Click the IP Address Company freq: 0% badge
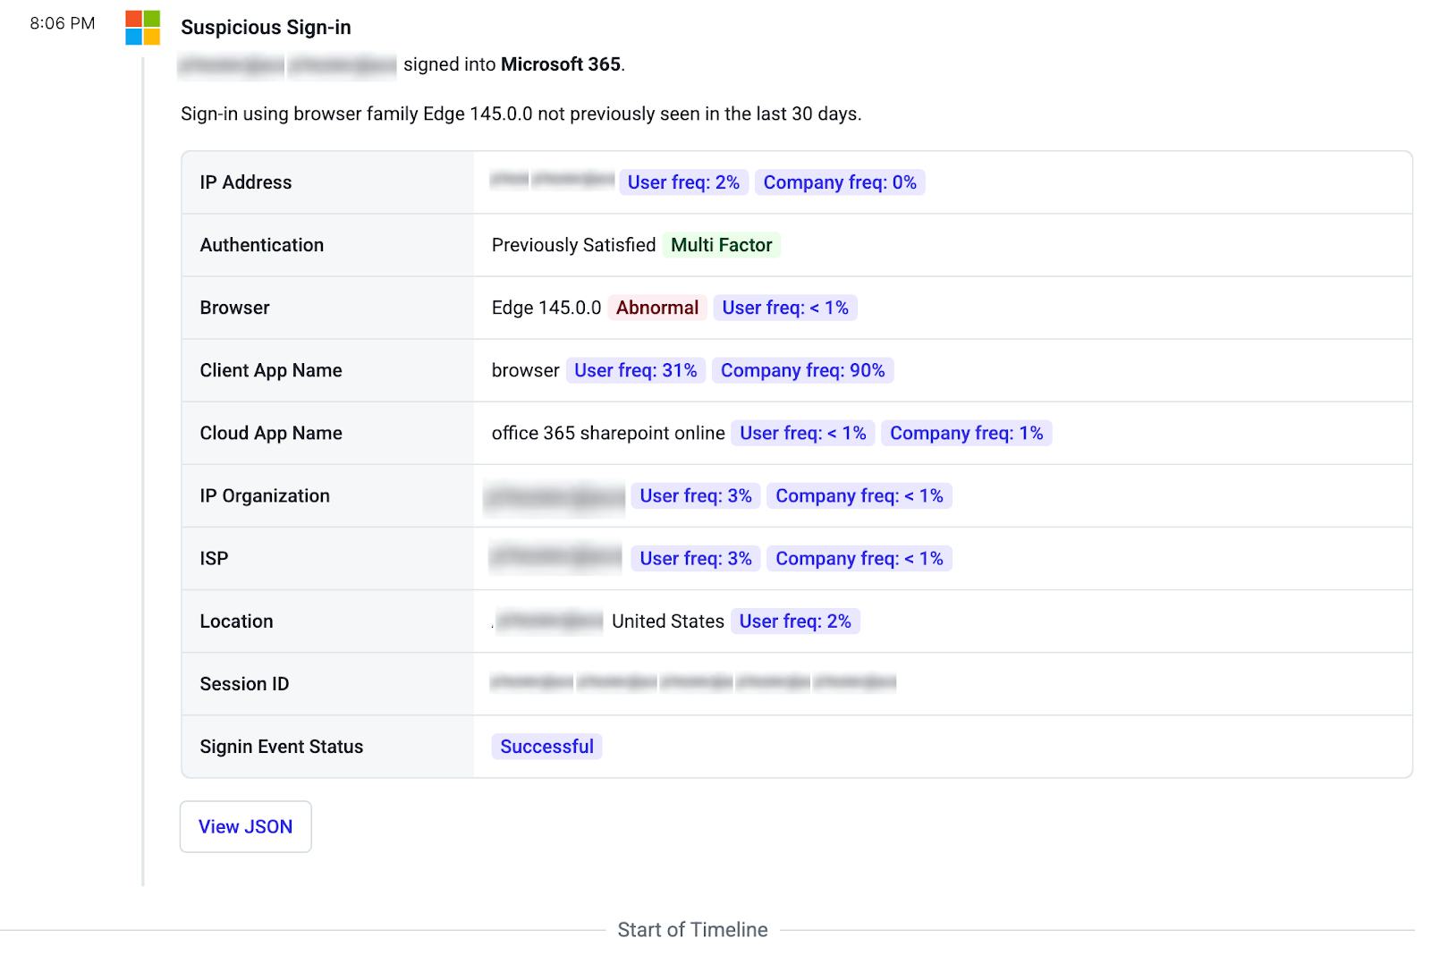Viewport: 1431px width, 955px height. pos(840,182)
